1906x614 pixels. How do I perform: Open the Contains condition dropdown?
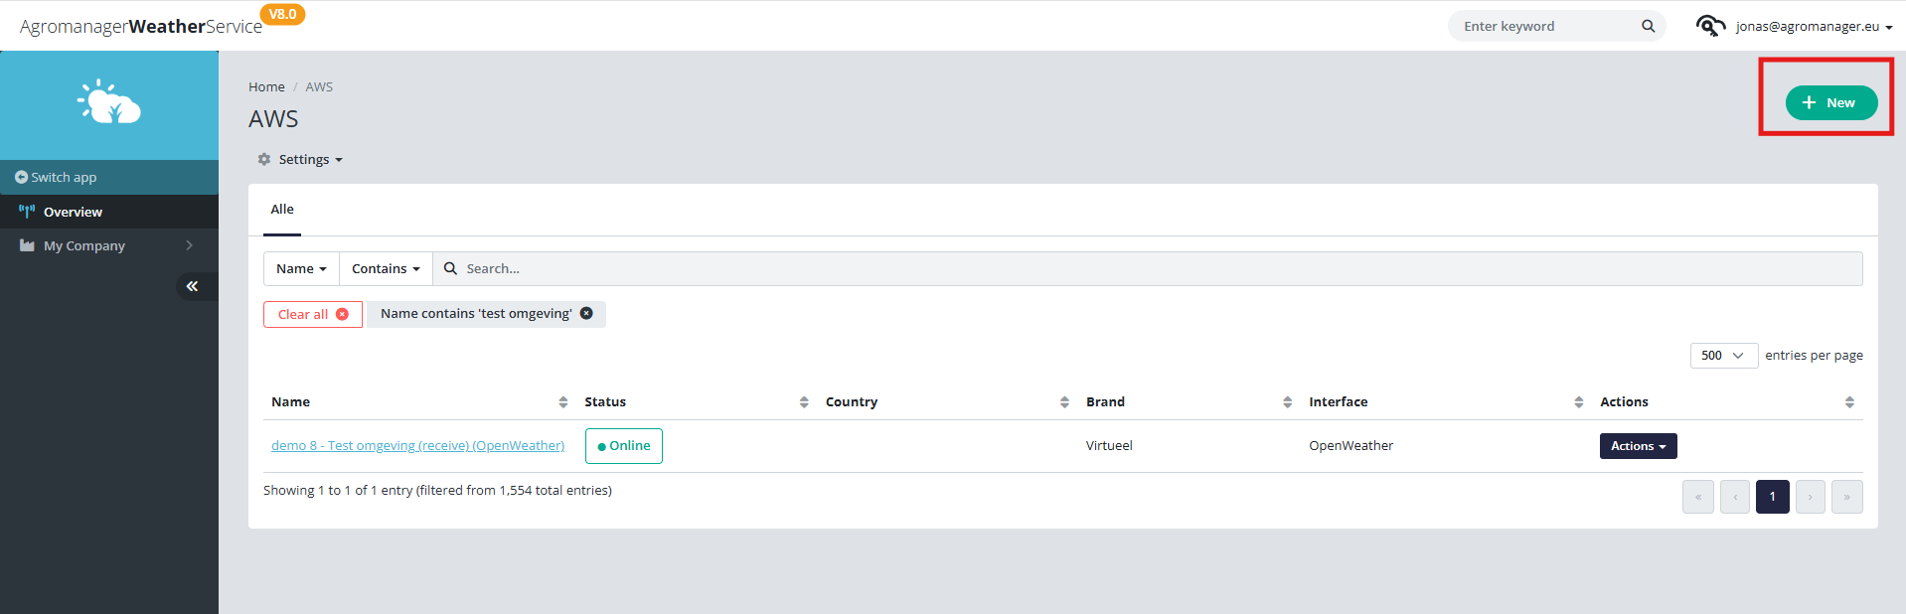coord(386,269)
